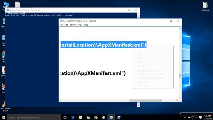Open File Explorer from the taskbar
Viewport: 213px width, 120px height.
(x=81, y=117)
